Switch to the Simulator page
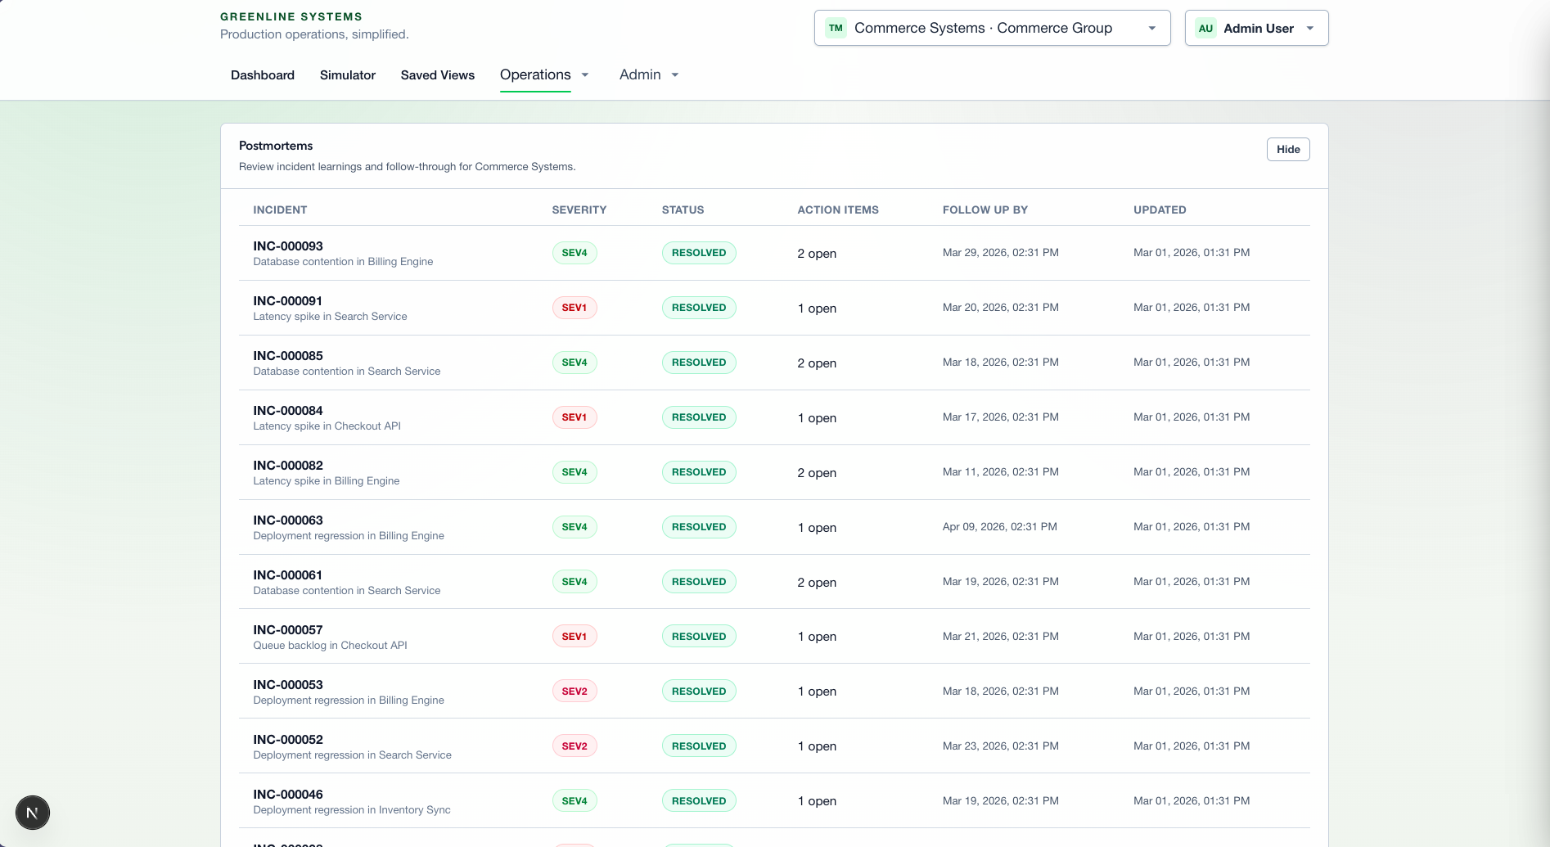1550x847 pixels. tap(348, 75)
